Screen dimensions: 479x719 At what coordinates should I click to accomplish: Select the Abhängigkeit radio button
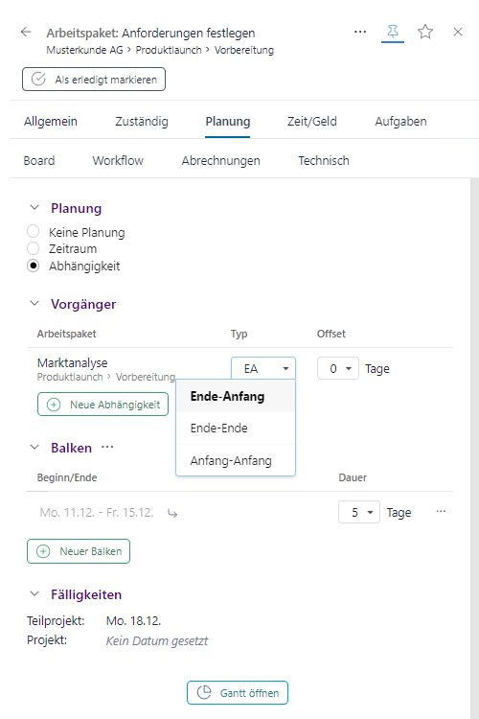click(33, 266)
